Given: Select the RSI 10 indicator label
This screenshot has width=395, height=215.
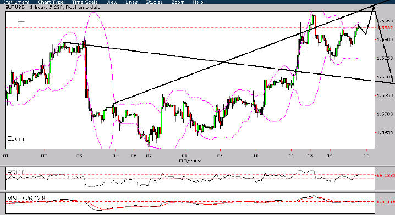Looking at the screenshot, I should pyautogui.click(x=16, y=172).
